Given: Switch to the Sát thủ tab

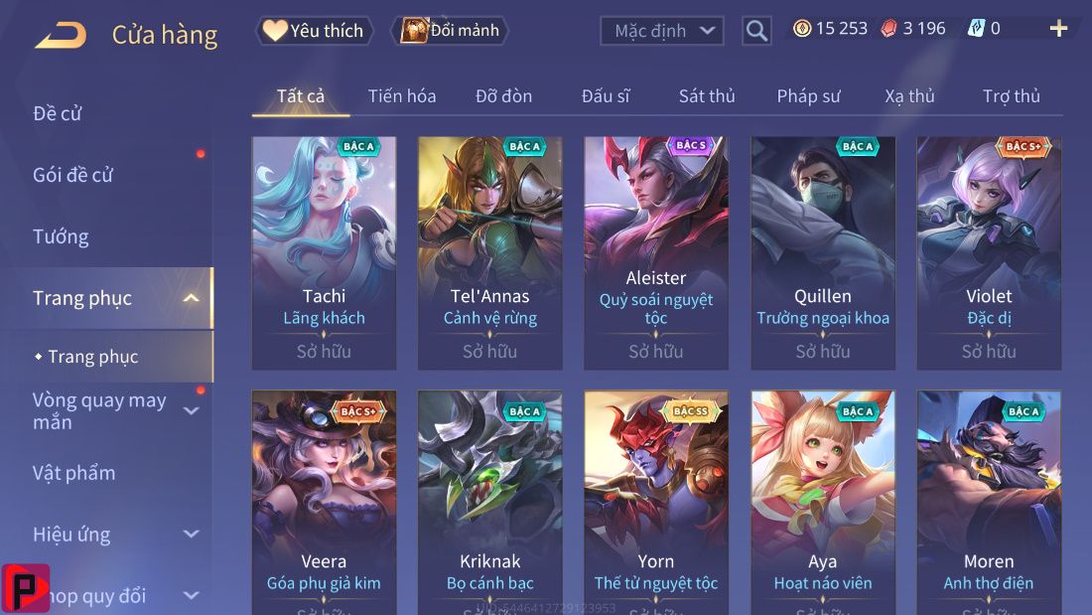Looking at the screenshot, I should pyautogui.click(x=707, y=96).
